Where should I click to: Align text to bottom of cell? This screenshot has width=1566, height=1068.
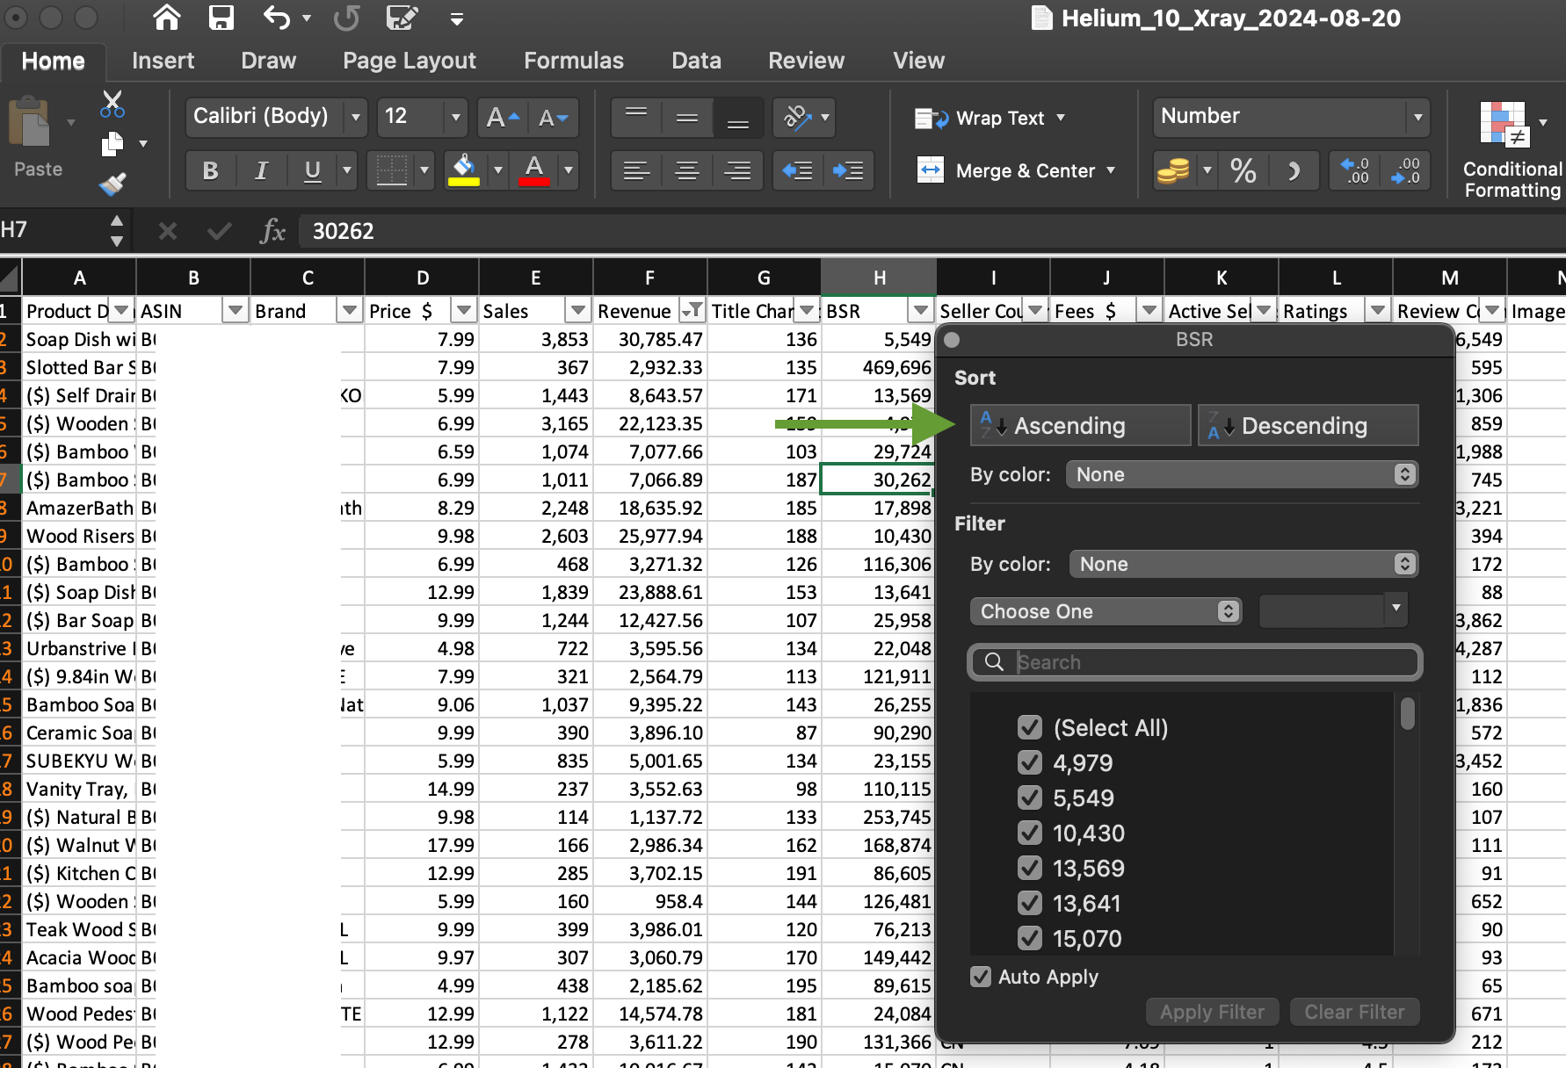(738, 118)
